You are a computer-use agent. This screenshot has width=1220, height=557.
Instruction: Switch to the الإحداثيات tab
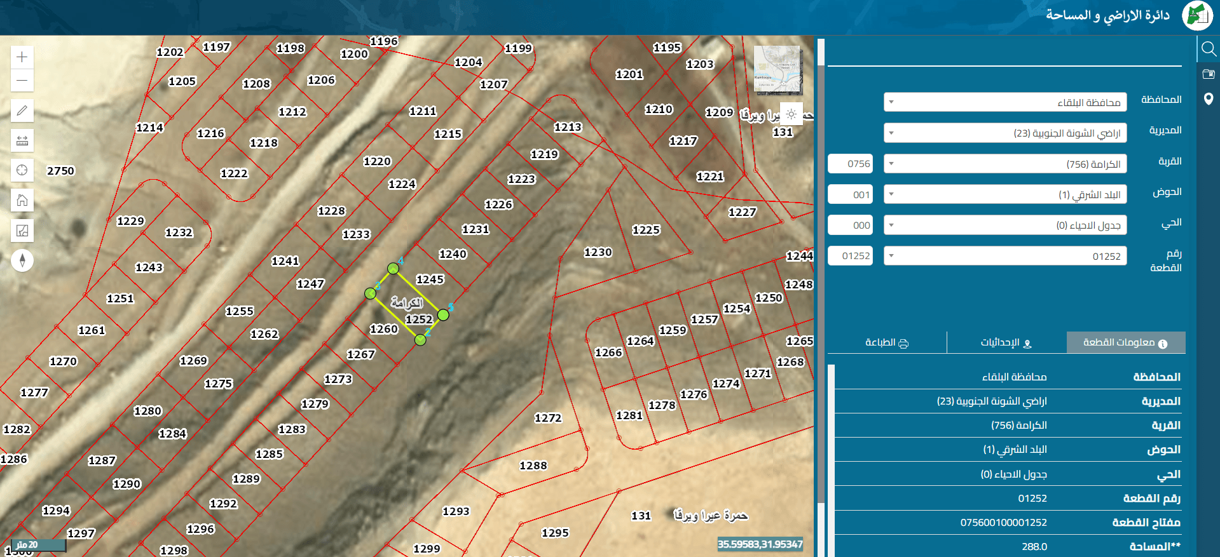coord(1006,342)
